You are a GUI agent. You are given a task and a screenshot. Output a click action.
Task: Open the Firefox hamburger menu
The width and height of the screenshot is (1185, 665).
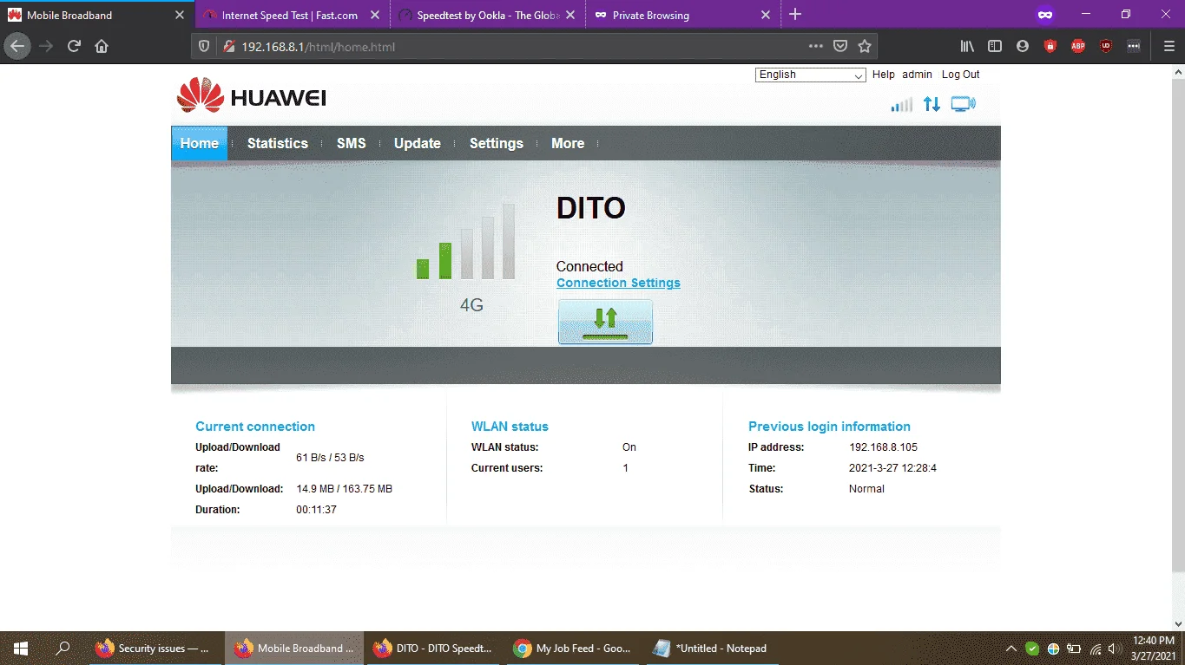[1169, 46]
